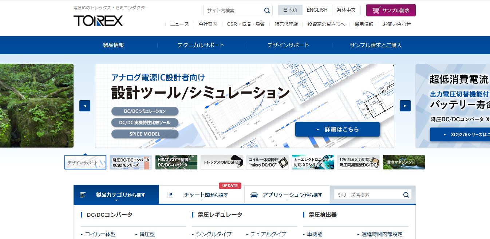
Task: Open the CSR・環境・品質 link
Action: click(x=246, y=24)
